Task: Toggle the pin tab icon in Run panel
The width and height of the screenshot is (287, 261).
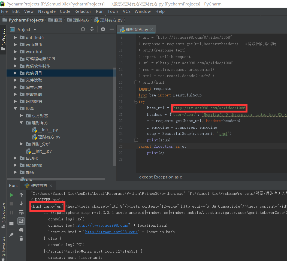Action: coord(11,235)
